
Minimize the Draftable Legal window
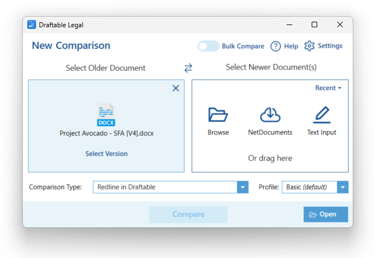coord(289,24)
